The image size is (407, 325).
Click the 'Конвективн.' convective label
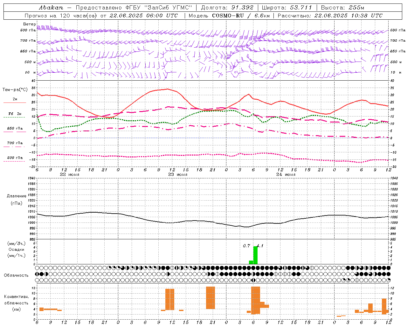tap(17, 297)
